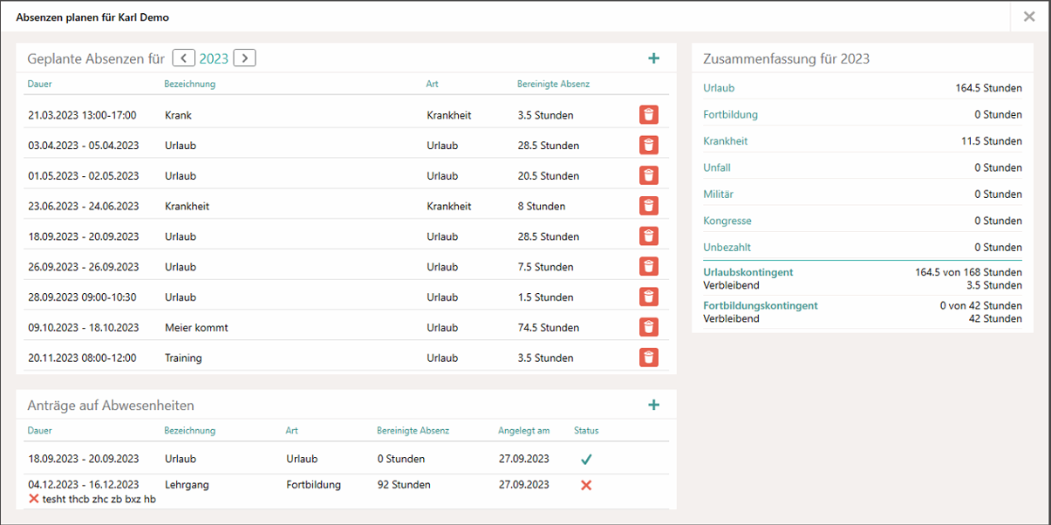Viewport: 1051px width, 525px height.
Task: Delete the Urlaub entry 03.04.2023 - 05.04.2023
Action: coord(648,146)
